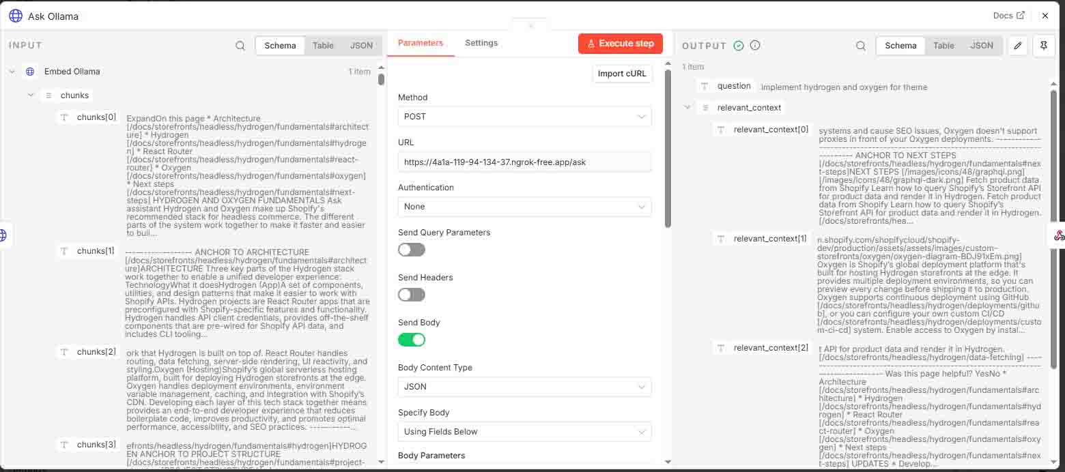Click the pencil edit output icon

click(x=1018, y=46)
